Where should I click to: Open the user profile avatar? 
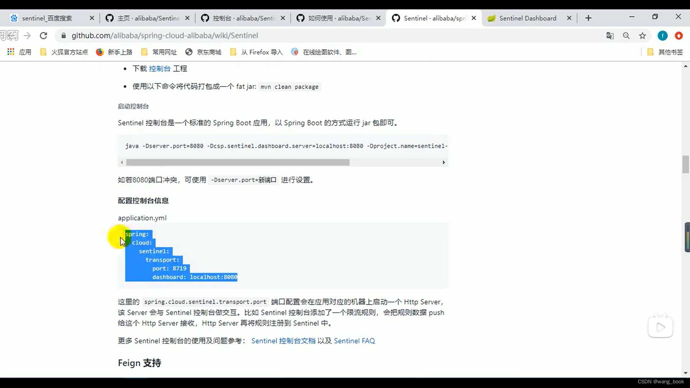(x=663, y=36)
